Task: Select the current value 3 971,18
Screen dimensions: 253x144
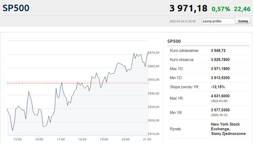Action: click(x=188, y=8)
